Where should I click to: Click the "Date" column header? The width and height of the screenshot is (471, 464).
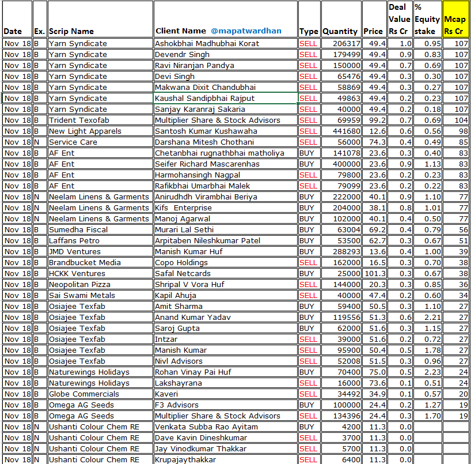(17, 19)
